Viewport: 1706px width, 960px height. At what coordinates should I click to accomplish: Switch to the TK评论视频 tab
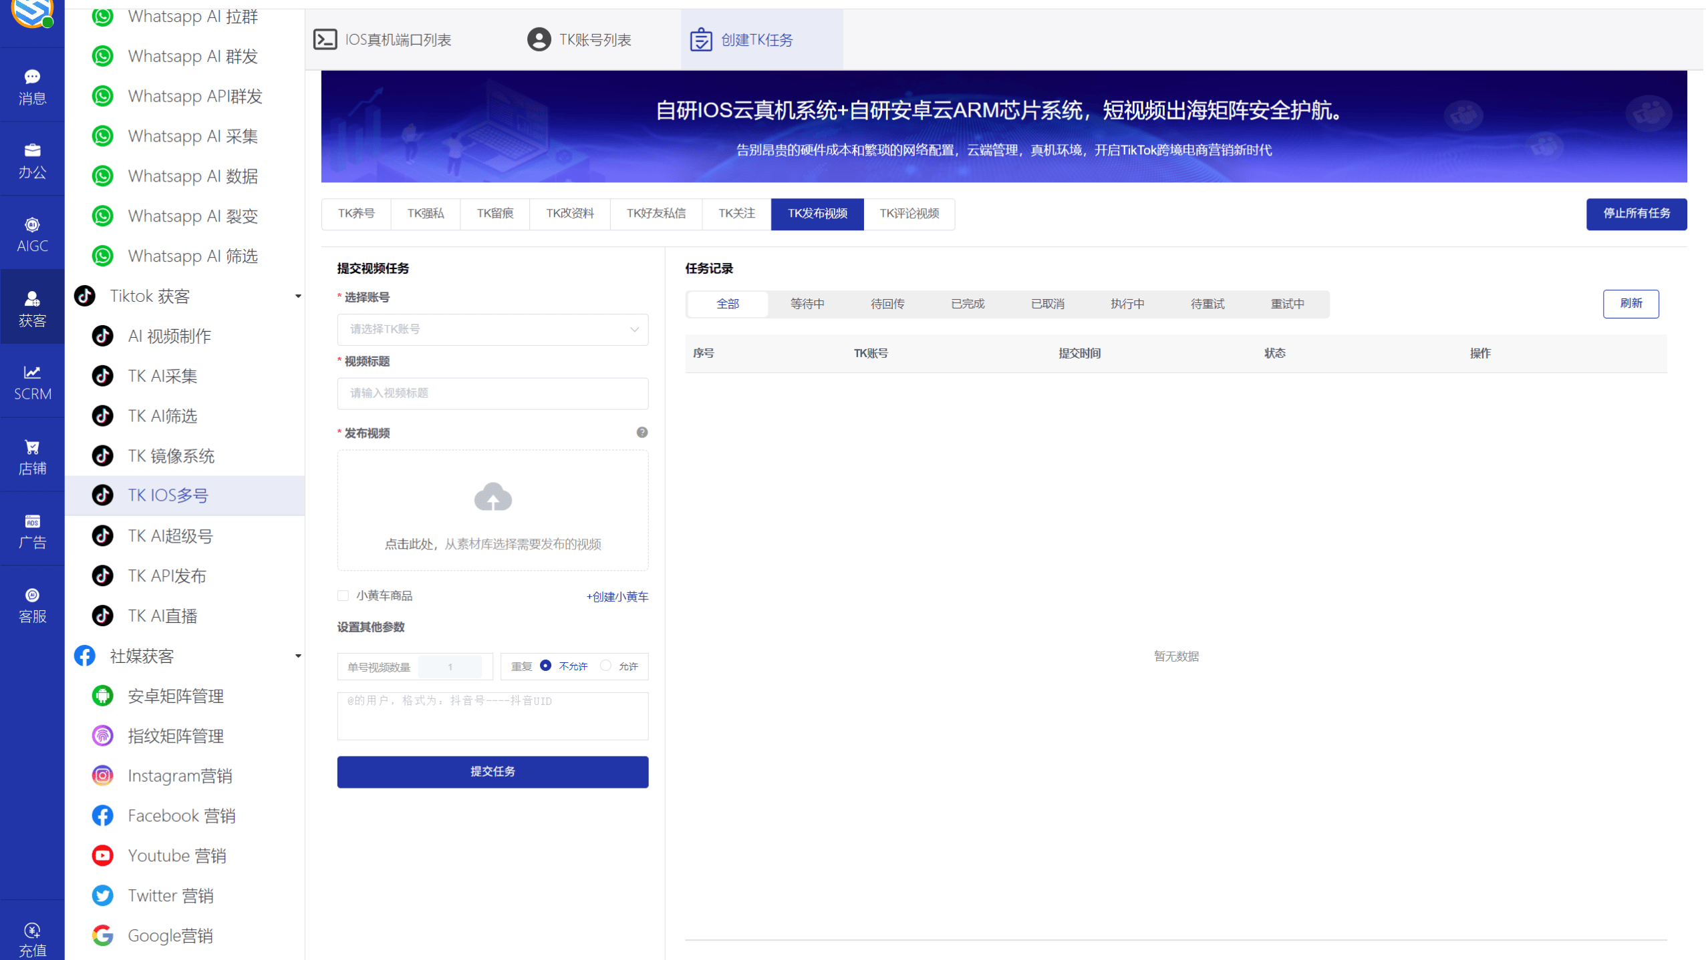click(x=909, y=214)
